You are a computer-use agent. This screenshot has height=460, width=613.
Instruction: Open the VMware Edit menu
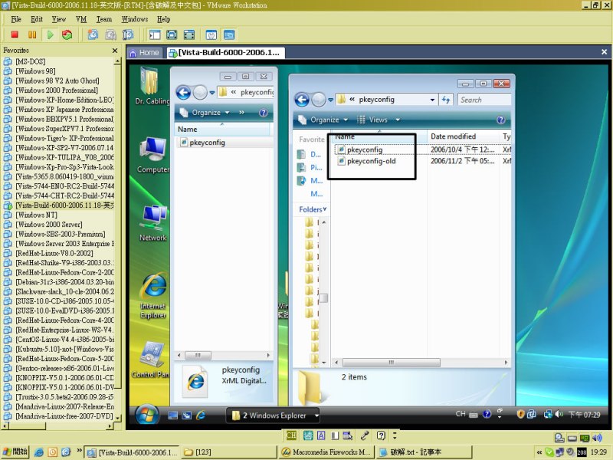(37, 19)
